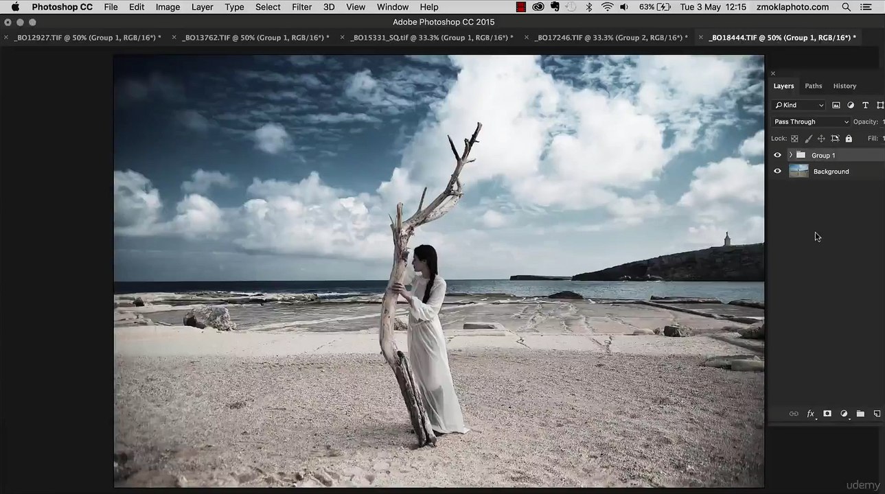Switch to the _BO15331_SQ.tif document tab

tap(432, 38)
